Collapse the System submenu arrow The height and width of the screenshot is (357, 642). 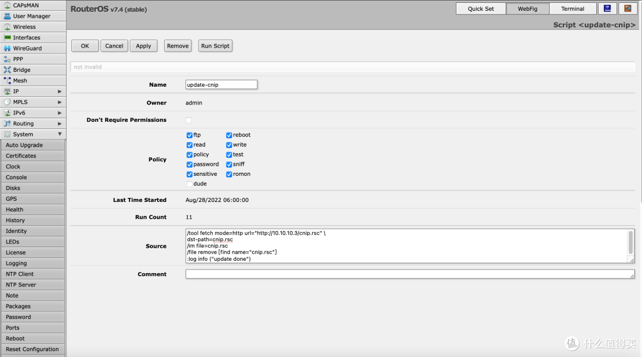(59, 134)
